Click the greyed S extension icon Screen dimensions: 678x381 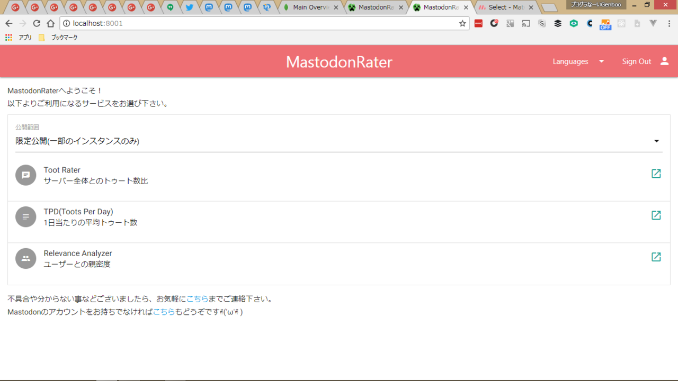coord(542,23)
